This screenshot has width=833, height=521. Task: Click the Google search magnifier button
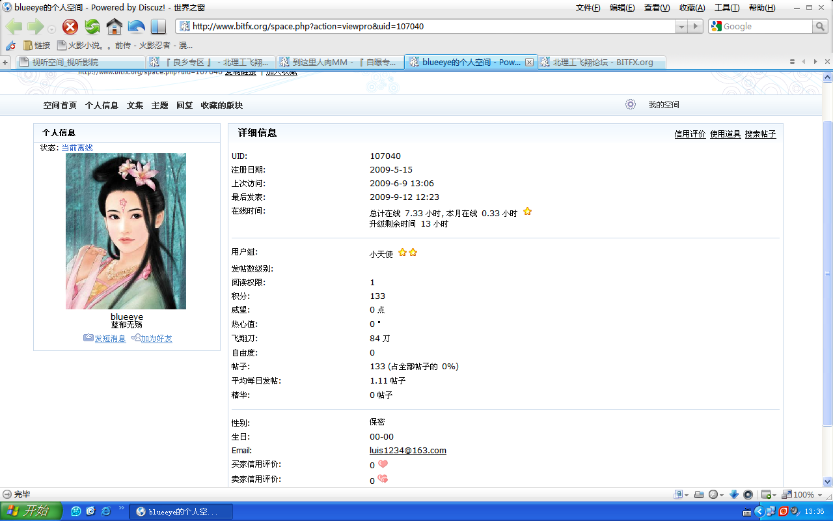[x=820, y=27]
